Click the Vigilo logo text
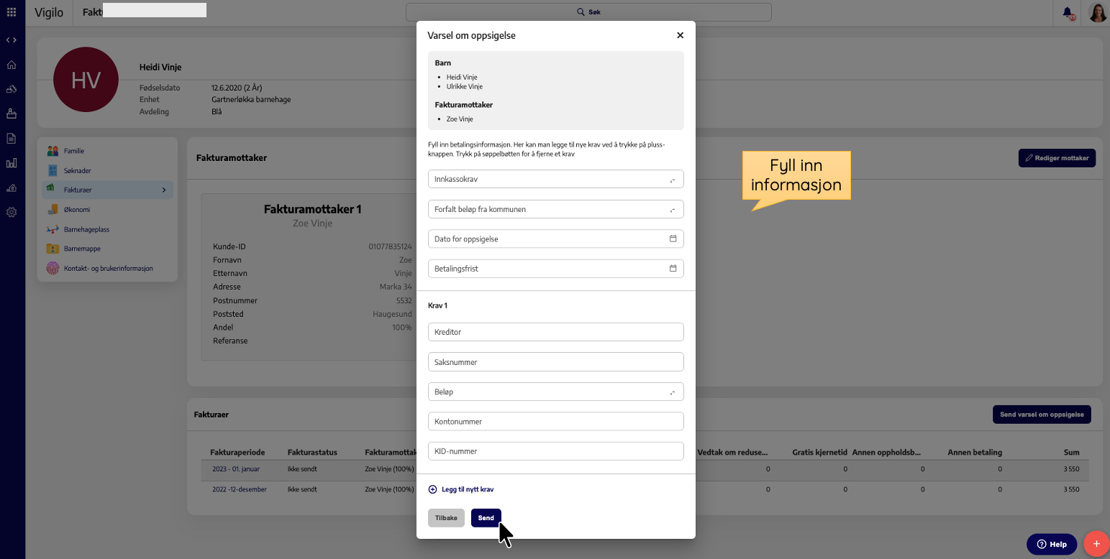The height and width of the screenshot is (559, 1110). pos(49,12)
